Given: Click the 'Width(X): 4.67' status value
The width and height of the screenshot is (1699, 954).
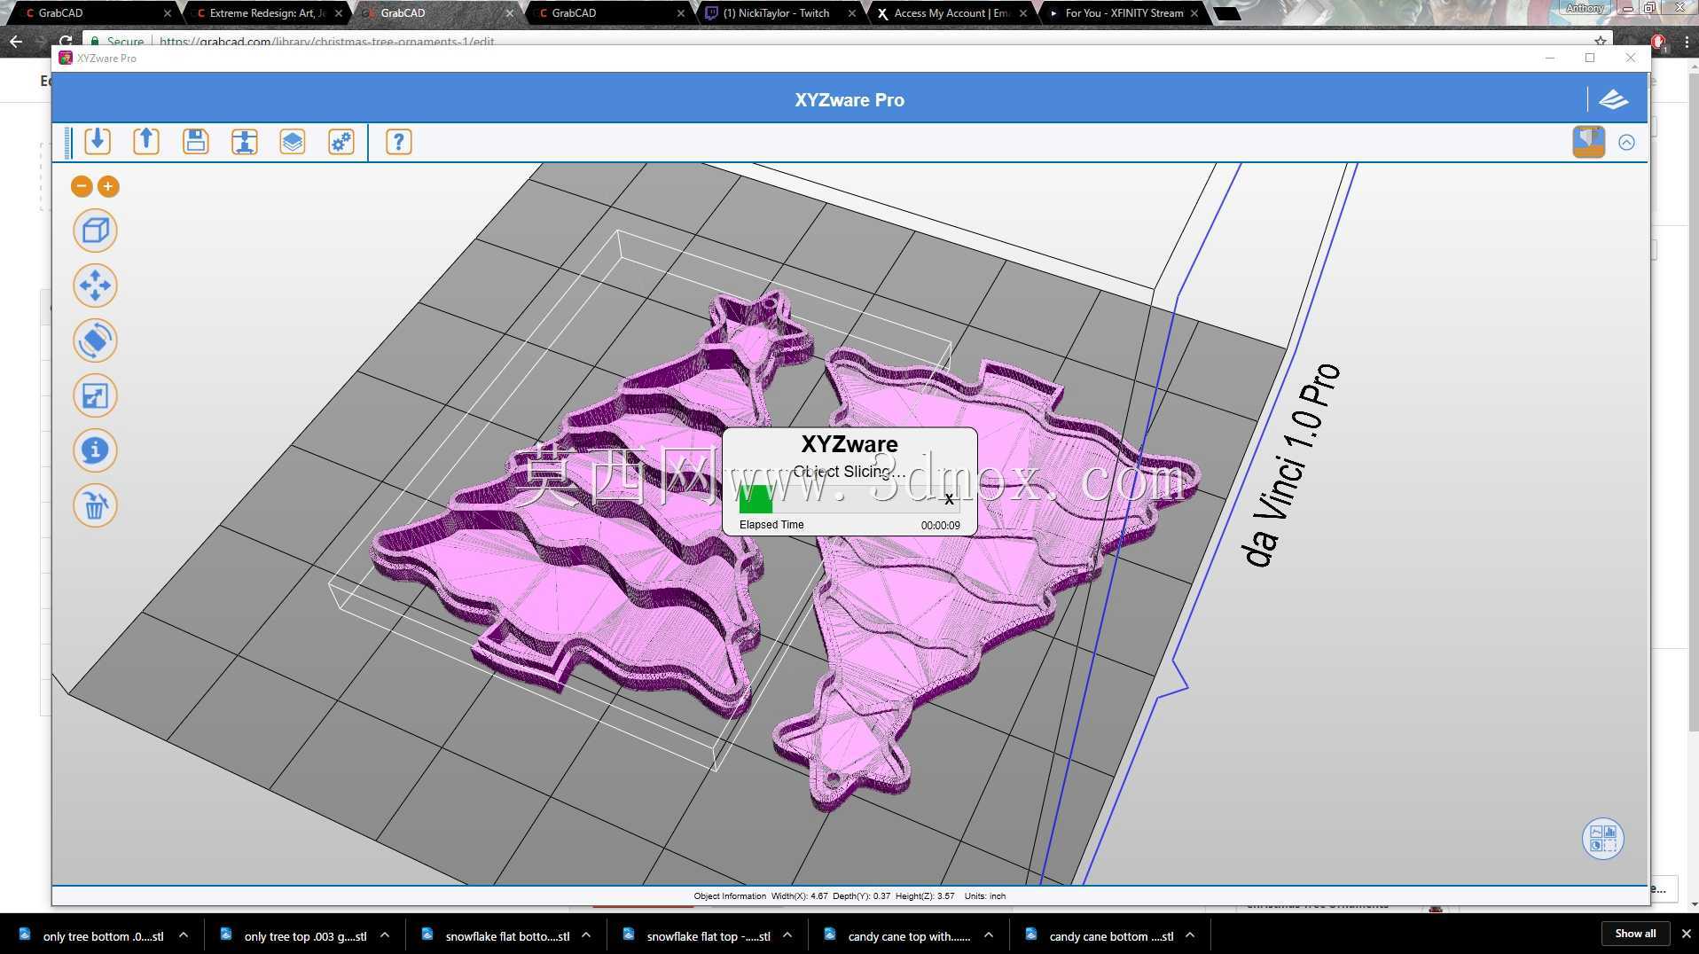Looking at the screenshot, I should click(799, 895).
